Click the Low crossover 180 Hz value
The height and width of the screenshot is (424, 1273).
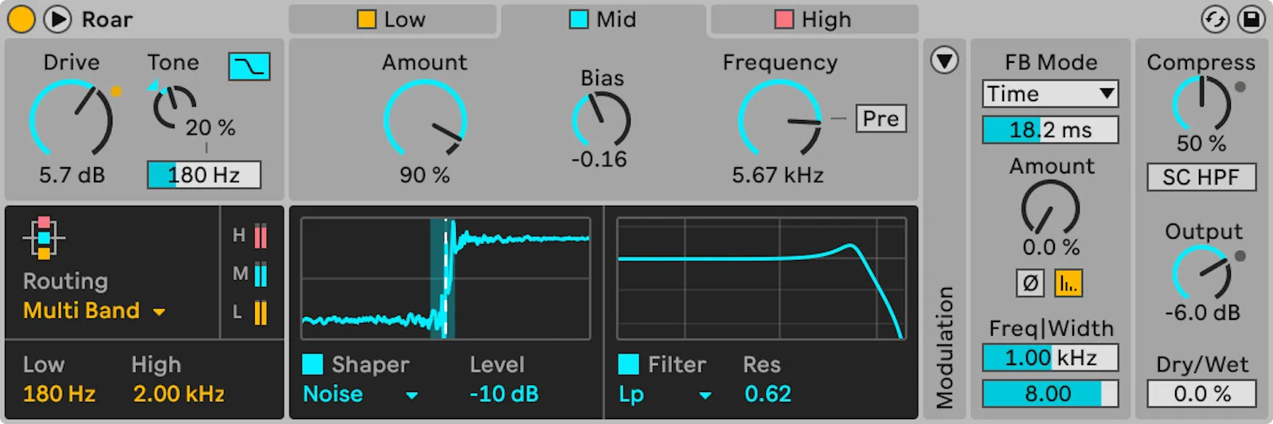pyautogui.click(x=59, y=394)
